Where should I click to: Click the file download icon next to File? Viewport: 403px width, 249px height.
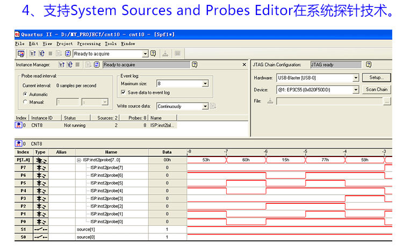270,101
